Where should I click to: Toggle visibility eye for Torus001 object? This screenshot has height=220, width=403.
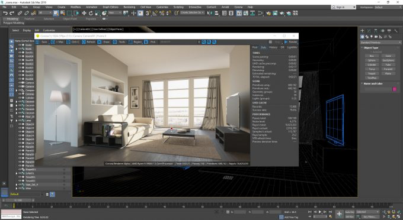(20, 177)
